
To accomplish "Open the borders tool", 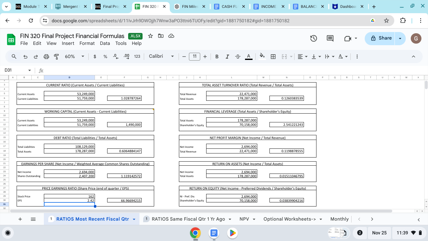I will (x=273, y=56).
